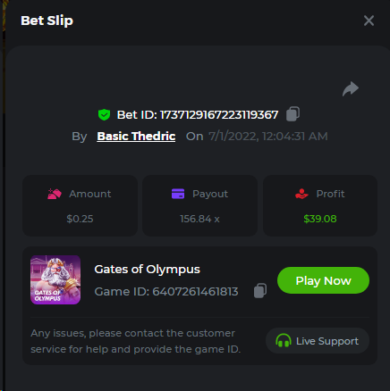Screen dimensions: 390x391
Task: Click the purple Payout card icon
Action: point(178,194)
